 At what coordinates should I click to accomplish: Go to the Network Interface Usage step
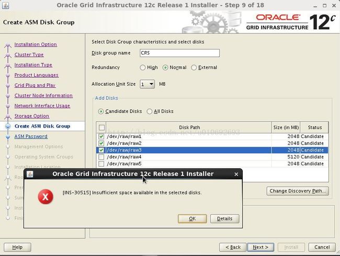[42, 106]
